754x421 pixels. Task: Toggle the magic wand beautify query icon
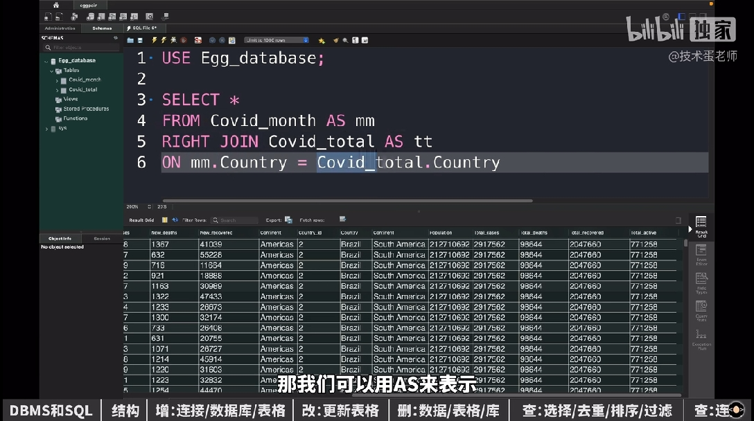(x=335, y=39)
